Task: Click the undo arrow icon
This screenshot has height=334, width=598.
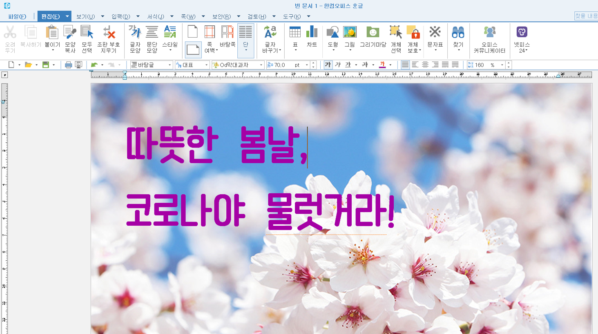Action: coord(94,65)
